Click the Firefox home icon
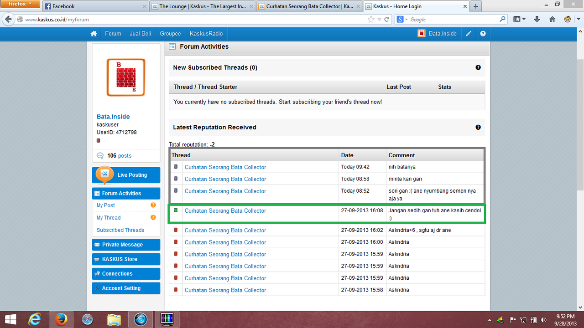 click(552, 20)
